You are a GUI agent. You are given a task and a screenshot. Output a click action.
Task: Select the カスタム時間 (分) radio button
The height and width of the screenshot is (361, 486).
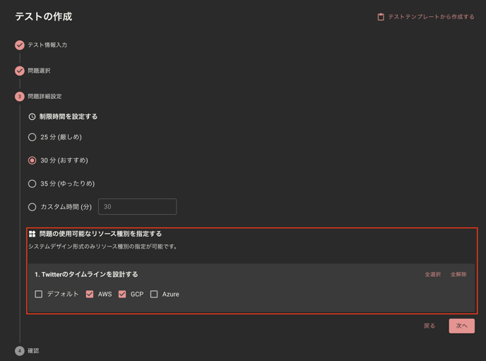tap(32, 207)
